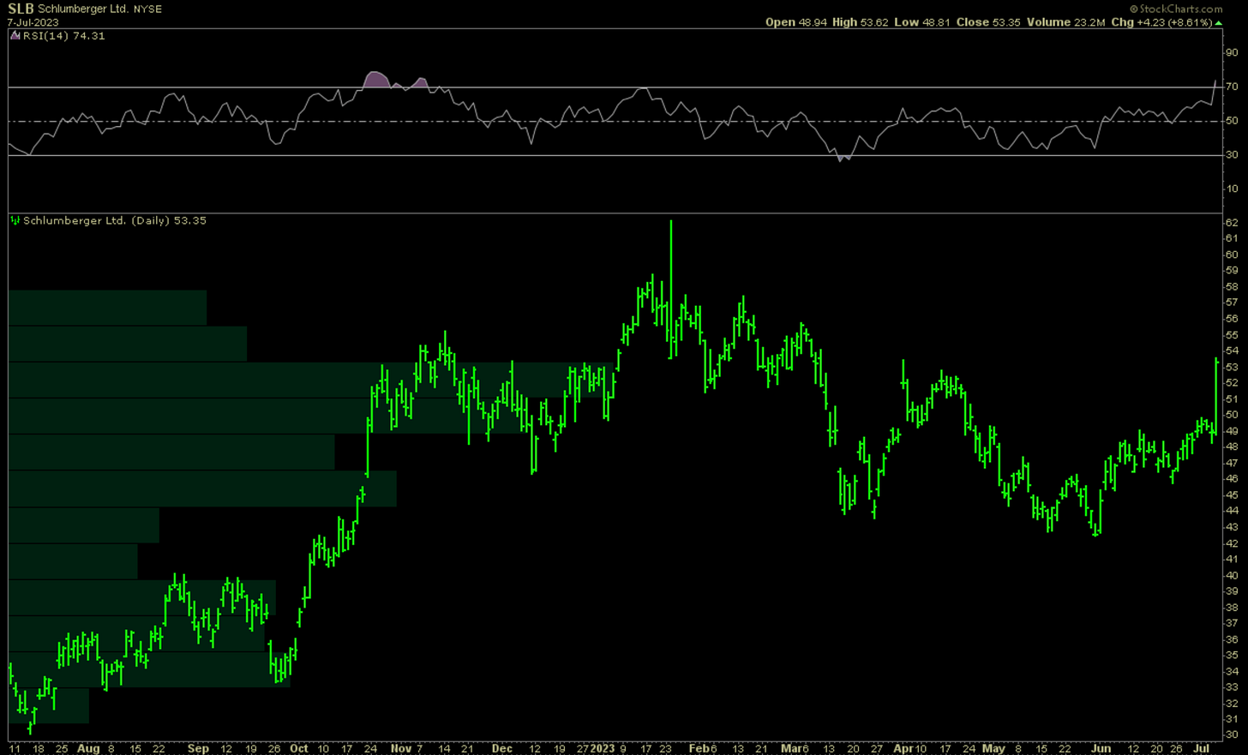Click the 58 label on price axis
This screenshot has height=755, width=1248.
(x=1232, y=287)
